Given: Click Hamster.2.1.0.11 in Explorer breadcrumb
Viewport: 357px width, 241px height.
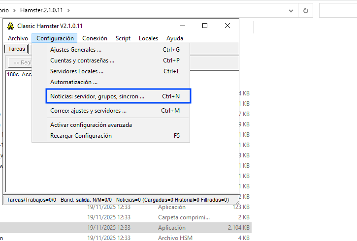Looking at the screenshot, I should (x=41, y=10).
